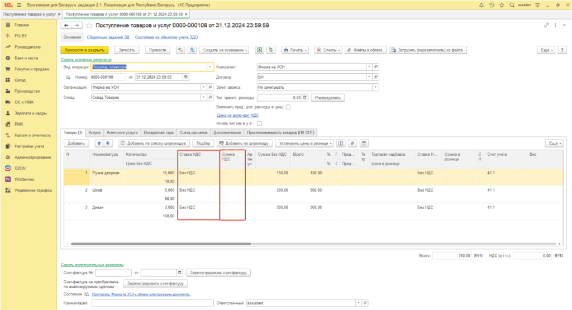Open the 'Зачет аванса' dropdown

pos(375,87)
